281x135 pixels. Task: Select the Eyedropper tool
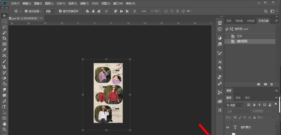pos(4,50)
